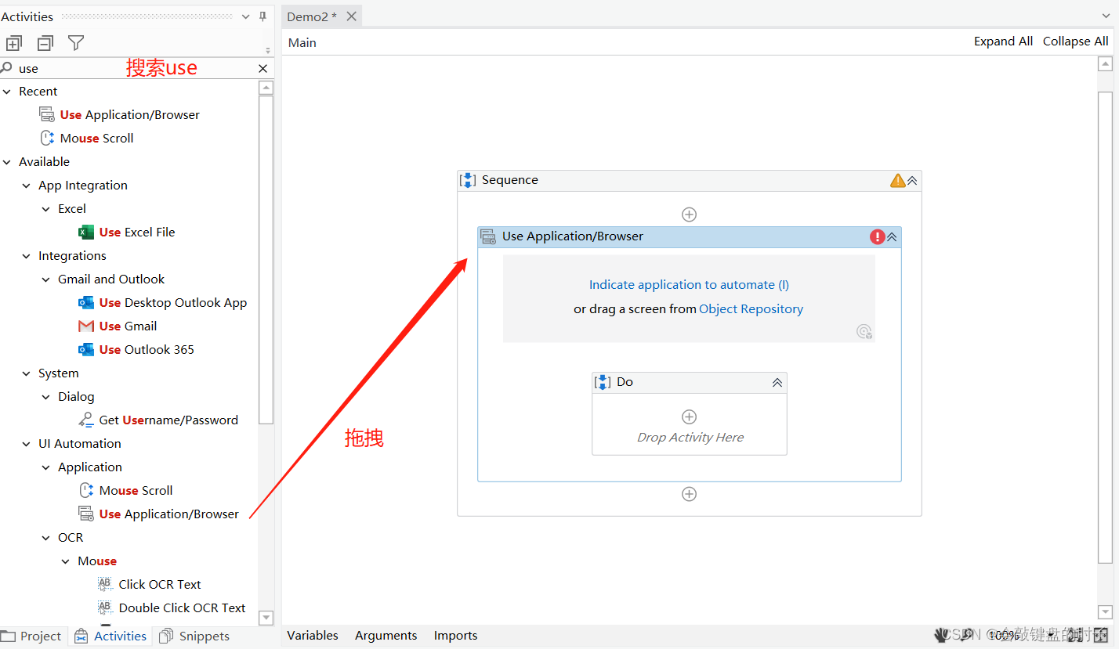Click Use Application/Browser icon under Recent
The width and height of the screenshot is (1119, 649).
tap(47, 115)
